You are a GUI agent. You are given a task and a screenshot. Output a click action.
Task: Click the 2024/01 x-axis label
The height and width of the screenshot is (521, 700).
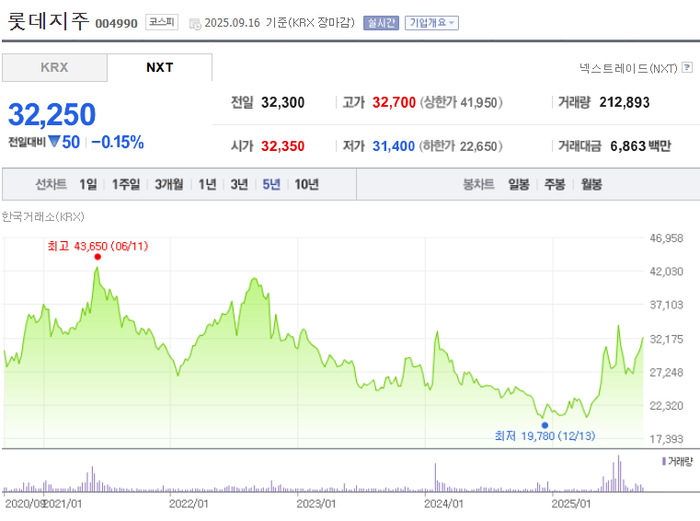tap(443, 504)
